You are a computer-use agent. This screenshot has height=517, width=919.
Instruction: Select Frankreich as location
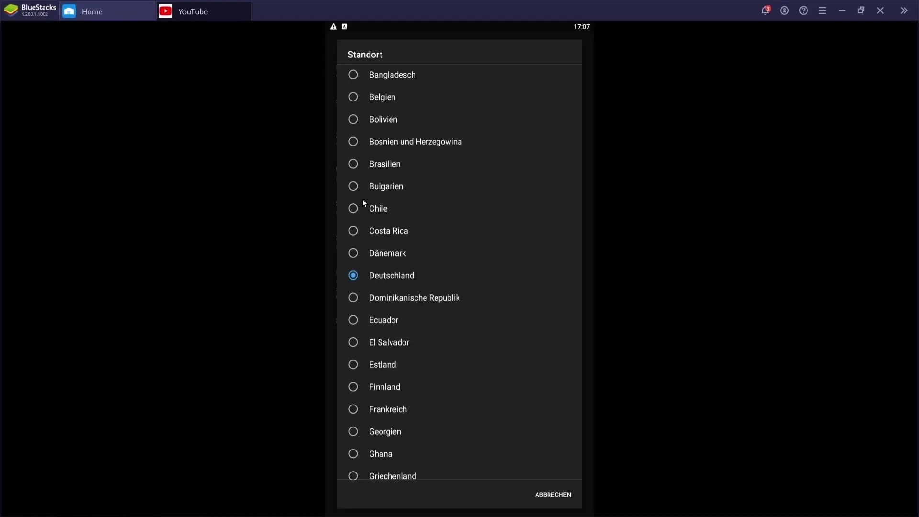353,409
